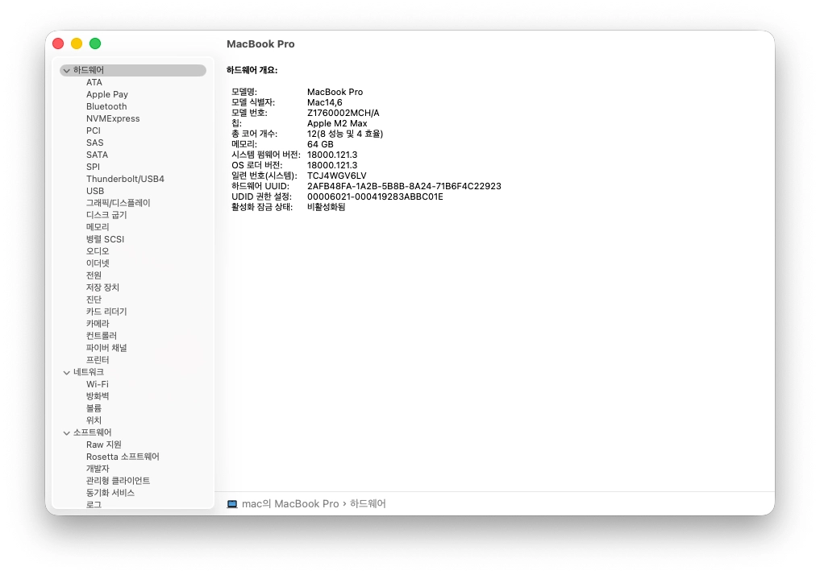Collapse the 소프트웨어 section chevron
The width and height of the screenshot is (820, 575).
click(66, 433)
